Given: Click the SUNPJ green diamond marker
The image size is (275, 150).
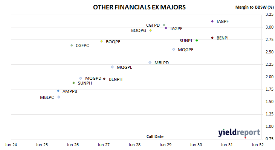Looking at the screenshot, I should click(x=197, y=41).
